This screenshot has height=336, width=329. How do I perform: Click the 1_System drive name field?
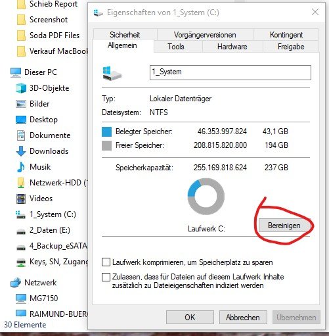pos(230,72)
